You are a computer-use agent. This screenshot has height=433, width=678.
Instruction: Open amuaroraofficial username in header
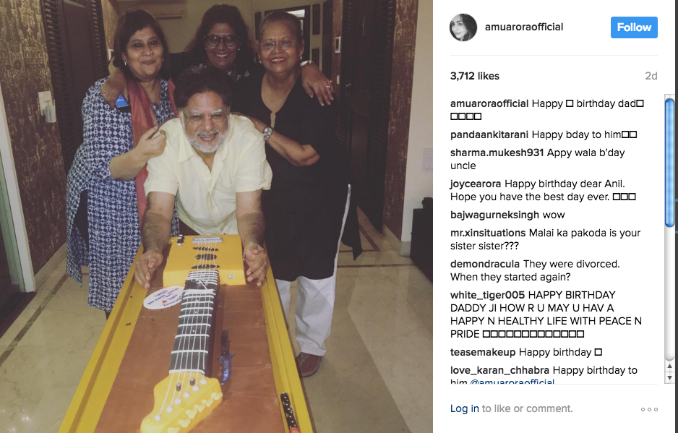523,27
